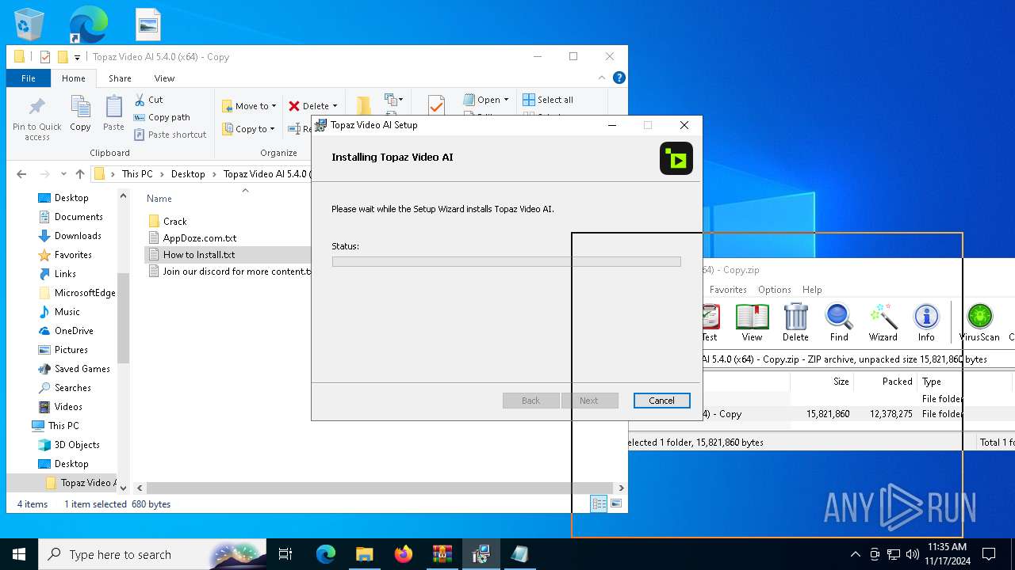Screen dimensions: 1015x570
Task: Open the File tab in Explorer
Action: click(x=29, y=78)
